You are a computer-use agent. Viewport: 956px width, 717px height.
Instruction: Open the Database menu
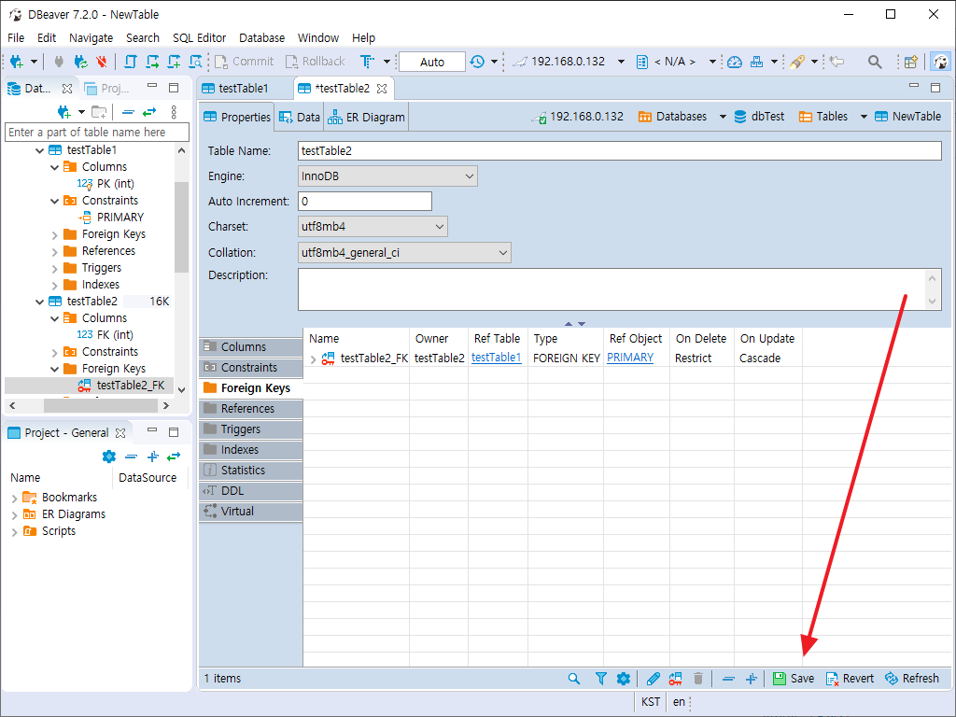[262, 37]
